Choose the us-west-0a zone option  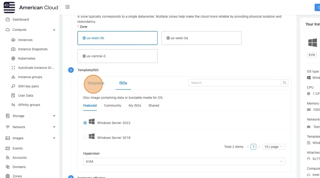[201, 38]
